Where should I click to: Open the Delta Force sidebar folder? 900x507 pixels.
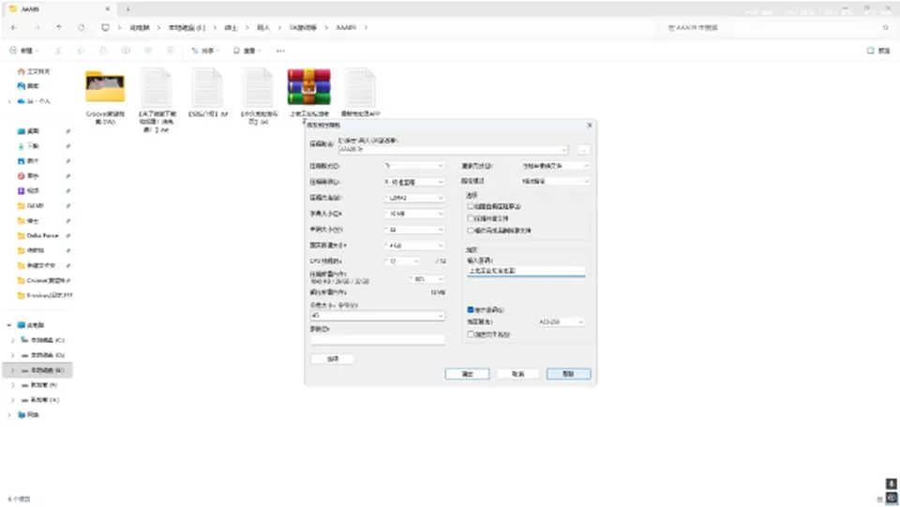click(37, 235)
